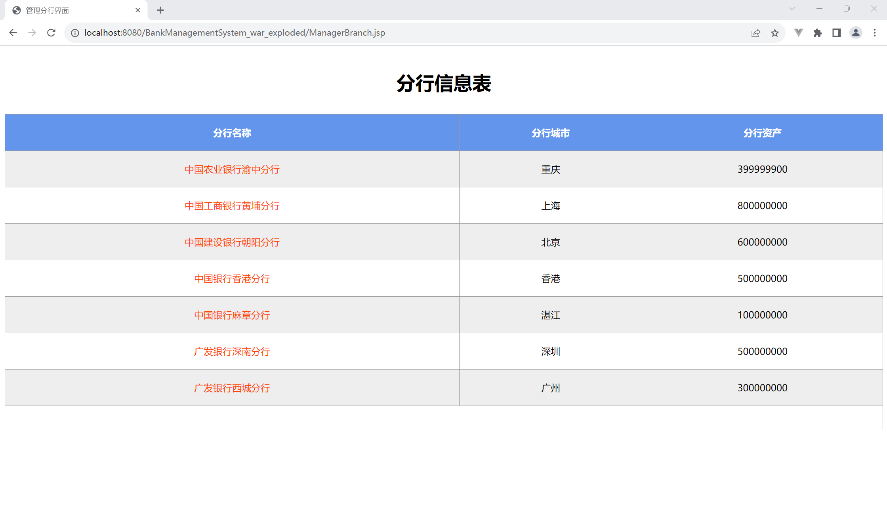Screen dimensions: 887x524
Task: Open 中国工商银行黄埔分行 link
Action: coord(232,206)
